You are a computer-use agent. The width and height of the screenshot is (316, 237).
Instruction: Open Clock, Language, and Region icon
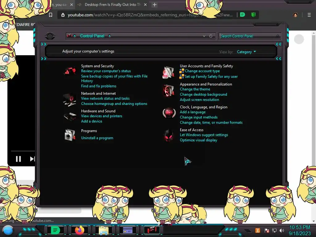[169, 113]
